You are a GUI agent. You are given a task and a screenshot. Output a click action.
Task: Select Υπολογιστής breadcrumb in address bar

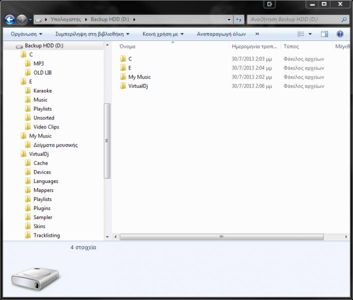point(65,19)
